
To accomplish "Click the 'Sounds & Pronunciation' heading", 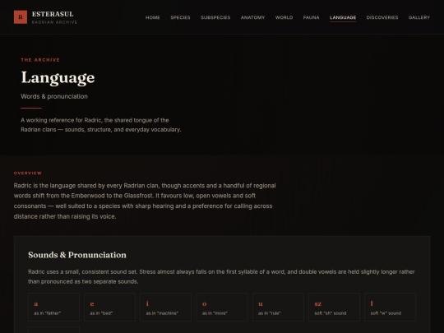I will [x=77, y=255].
